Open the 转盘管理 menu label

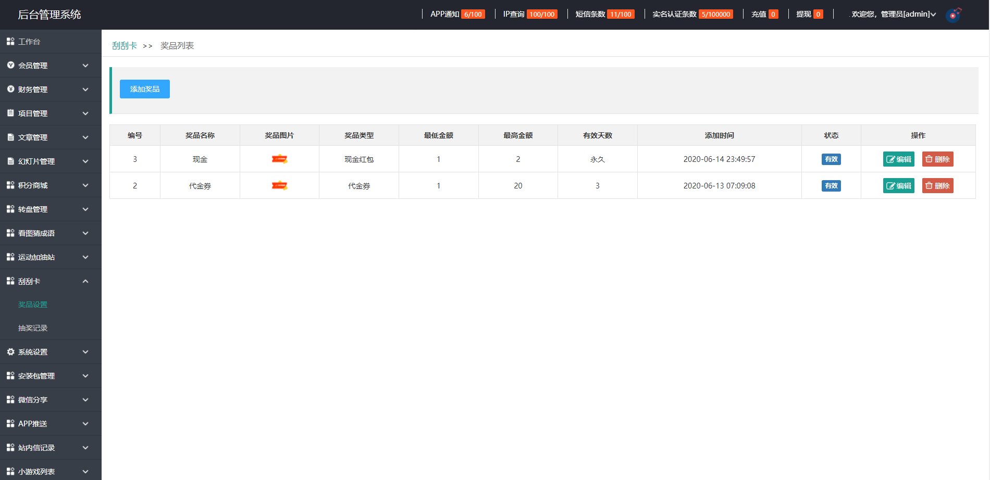[x=33, y=209]
